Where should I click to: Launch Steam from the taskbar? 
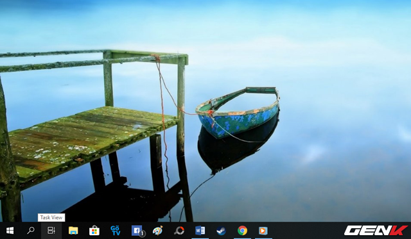221,231
